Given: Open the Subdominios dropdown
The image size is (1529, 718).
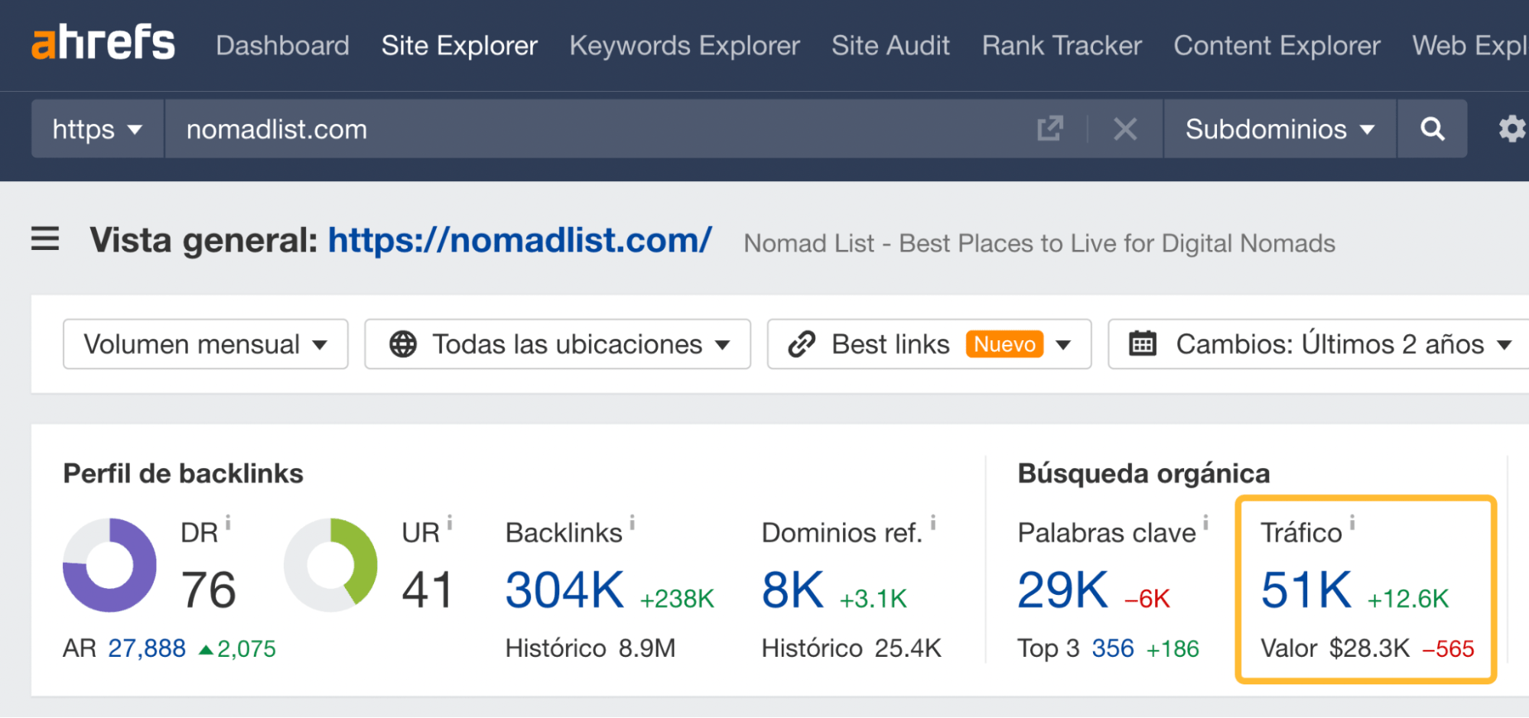Looking at the screenshot, I should click(x=1278, y=128).
